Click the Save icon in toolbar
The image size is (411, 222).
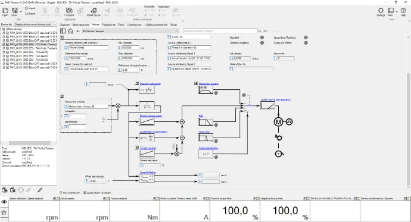tap(15, 11)
